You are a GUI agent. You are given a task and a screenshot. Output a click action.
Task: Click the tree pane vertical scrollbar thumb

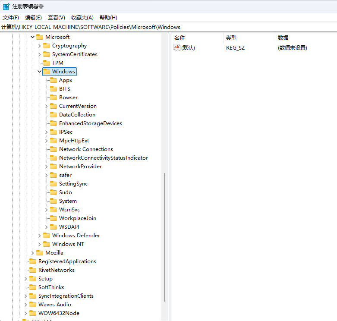165,237
